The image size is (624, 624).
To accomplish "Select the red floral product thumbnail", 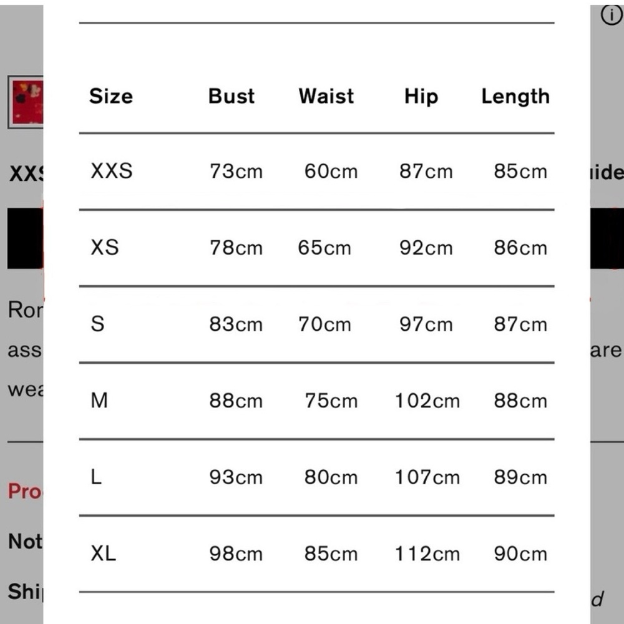I will pos(26,102).
